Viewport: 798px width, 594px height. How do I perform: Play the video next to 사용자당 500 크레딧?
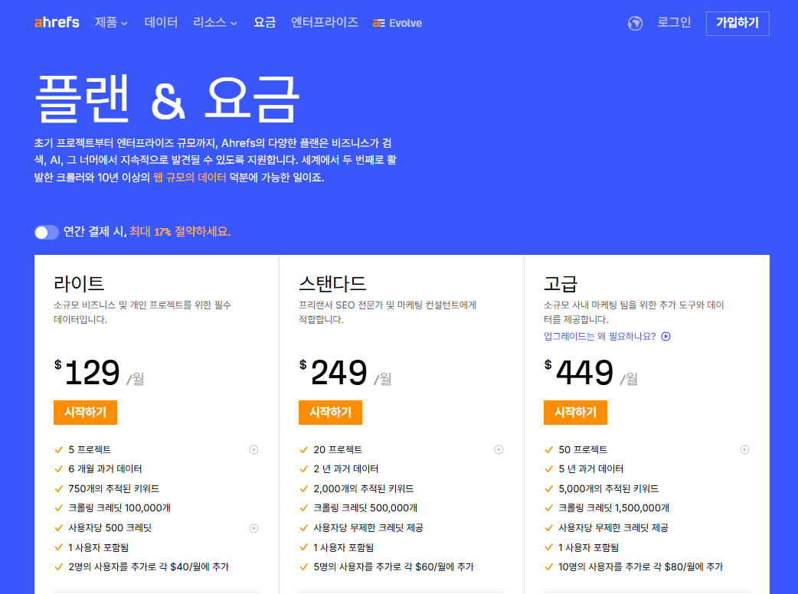[x=253, y=528]
